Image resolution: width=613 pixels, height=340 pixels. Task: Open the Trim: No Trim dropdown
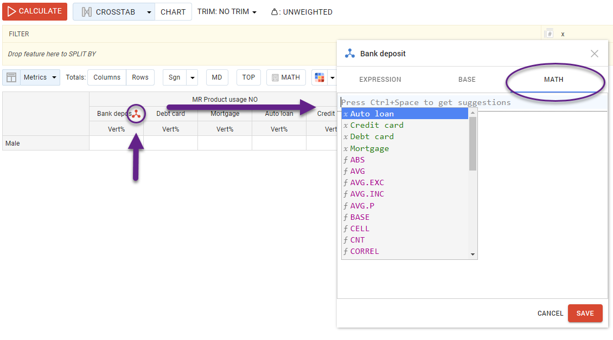click(227, 12)
